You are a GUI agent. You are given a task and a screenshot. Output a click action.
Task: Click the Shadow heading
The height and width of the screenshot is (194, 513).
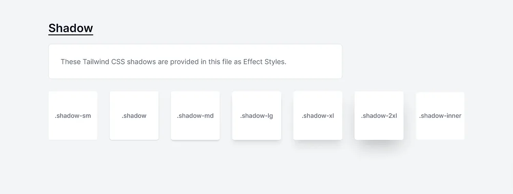[x=71, y=28]
